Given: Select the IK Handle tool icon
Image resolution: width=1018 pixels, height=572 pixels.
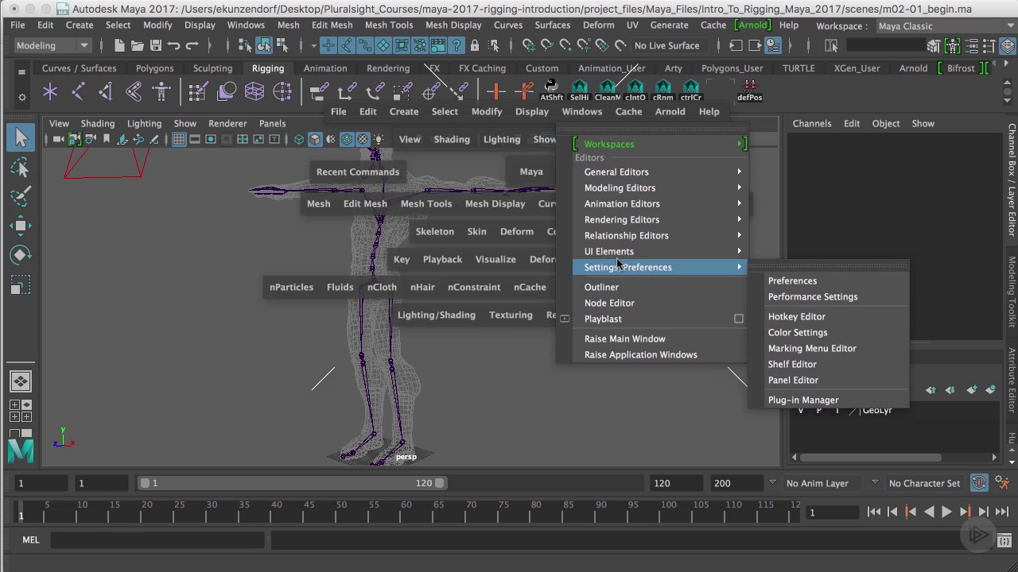Looking at the screenshot, I should (106, 92).
